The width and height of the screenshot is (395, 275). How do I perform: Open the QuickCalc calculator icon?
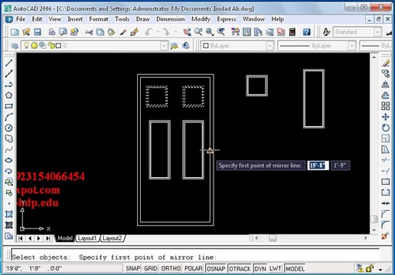pyautogui.click(x=292, y=32)
